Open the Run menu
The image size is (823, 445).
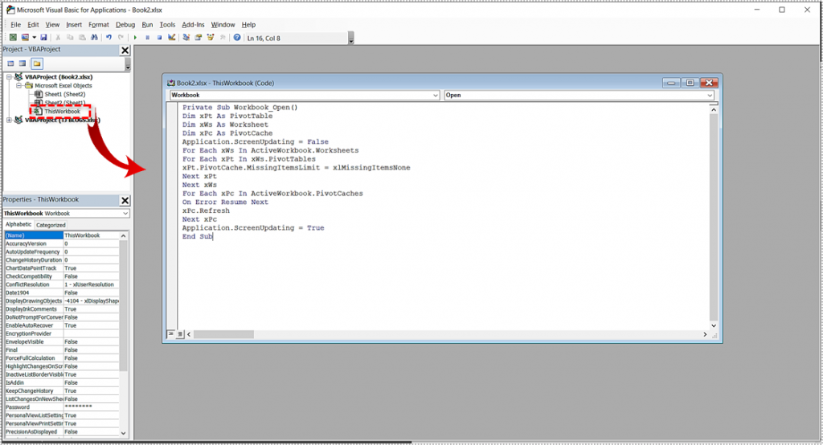point(148,25)
